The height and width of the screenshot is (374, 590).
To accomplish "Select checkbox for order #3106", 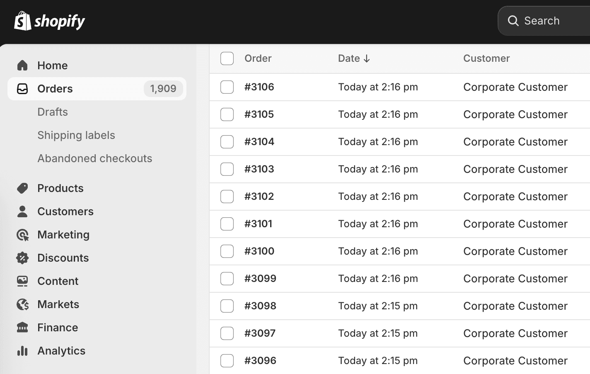I will pyautogui.click(x=227, y=87).
